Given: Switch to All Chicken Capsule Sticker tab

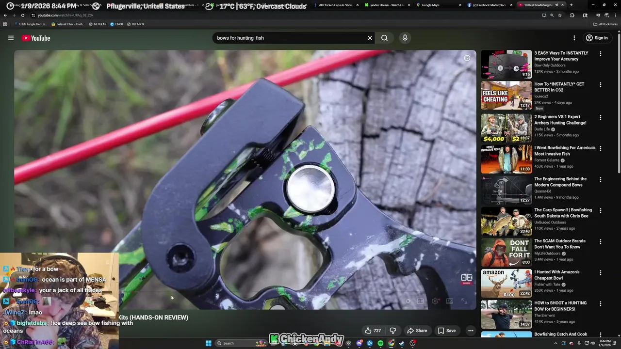Looking at the screenshot, I should tap(336, 5).
